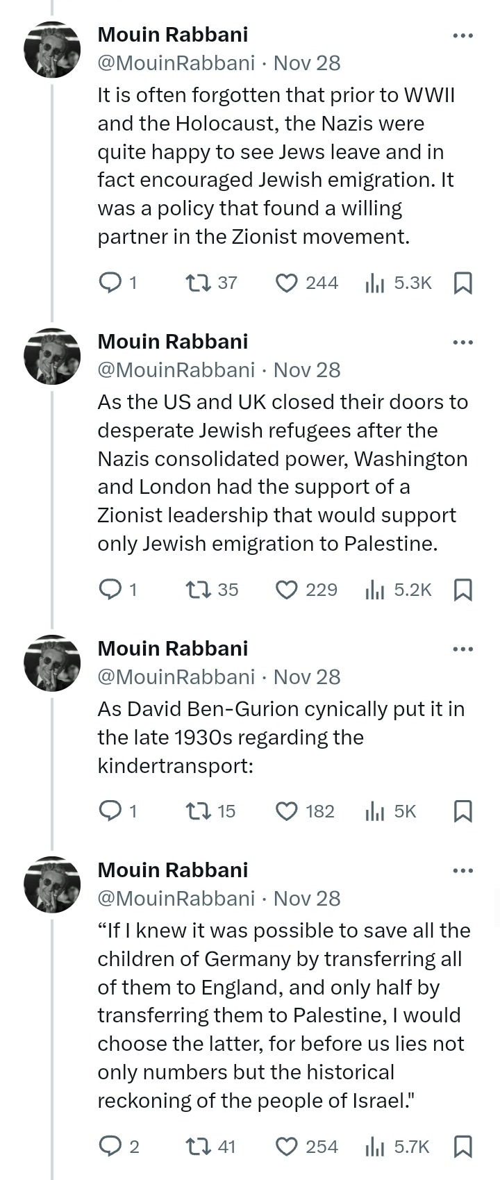Open more menu on Ben-Gurion tweet
The width and height of the screenshot is (500, 1180).
[x=462, y=649]
